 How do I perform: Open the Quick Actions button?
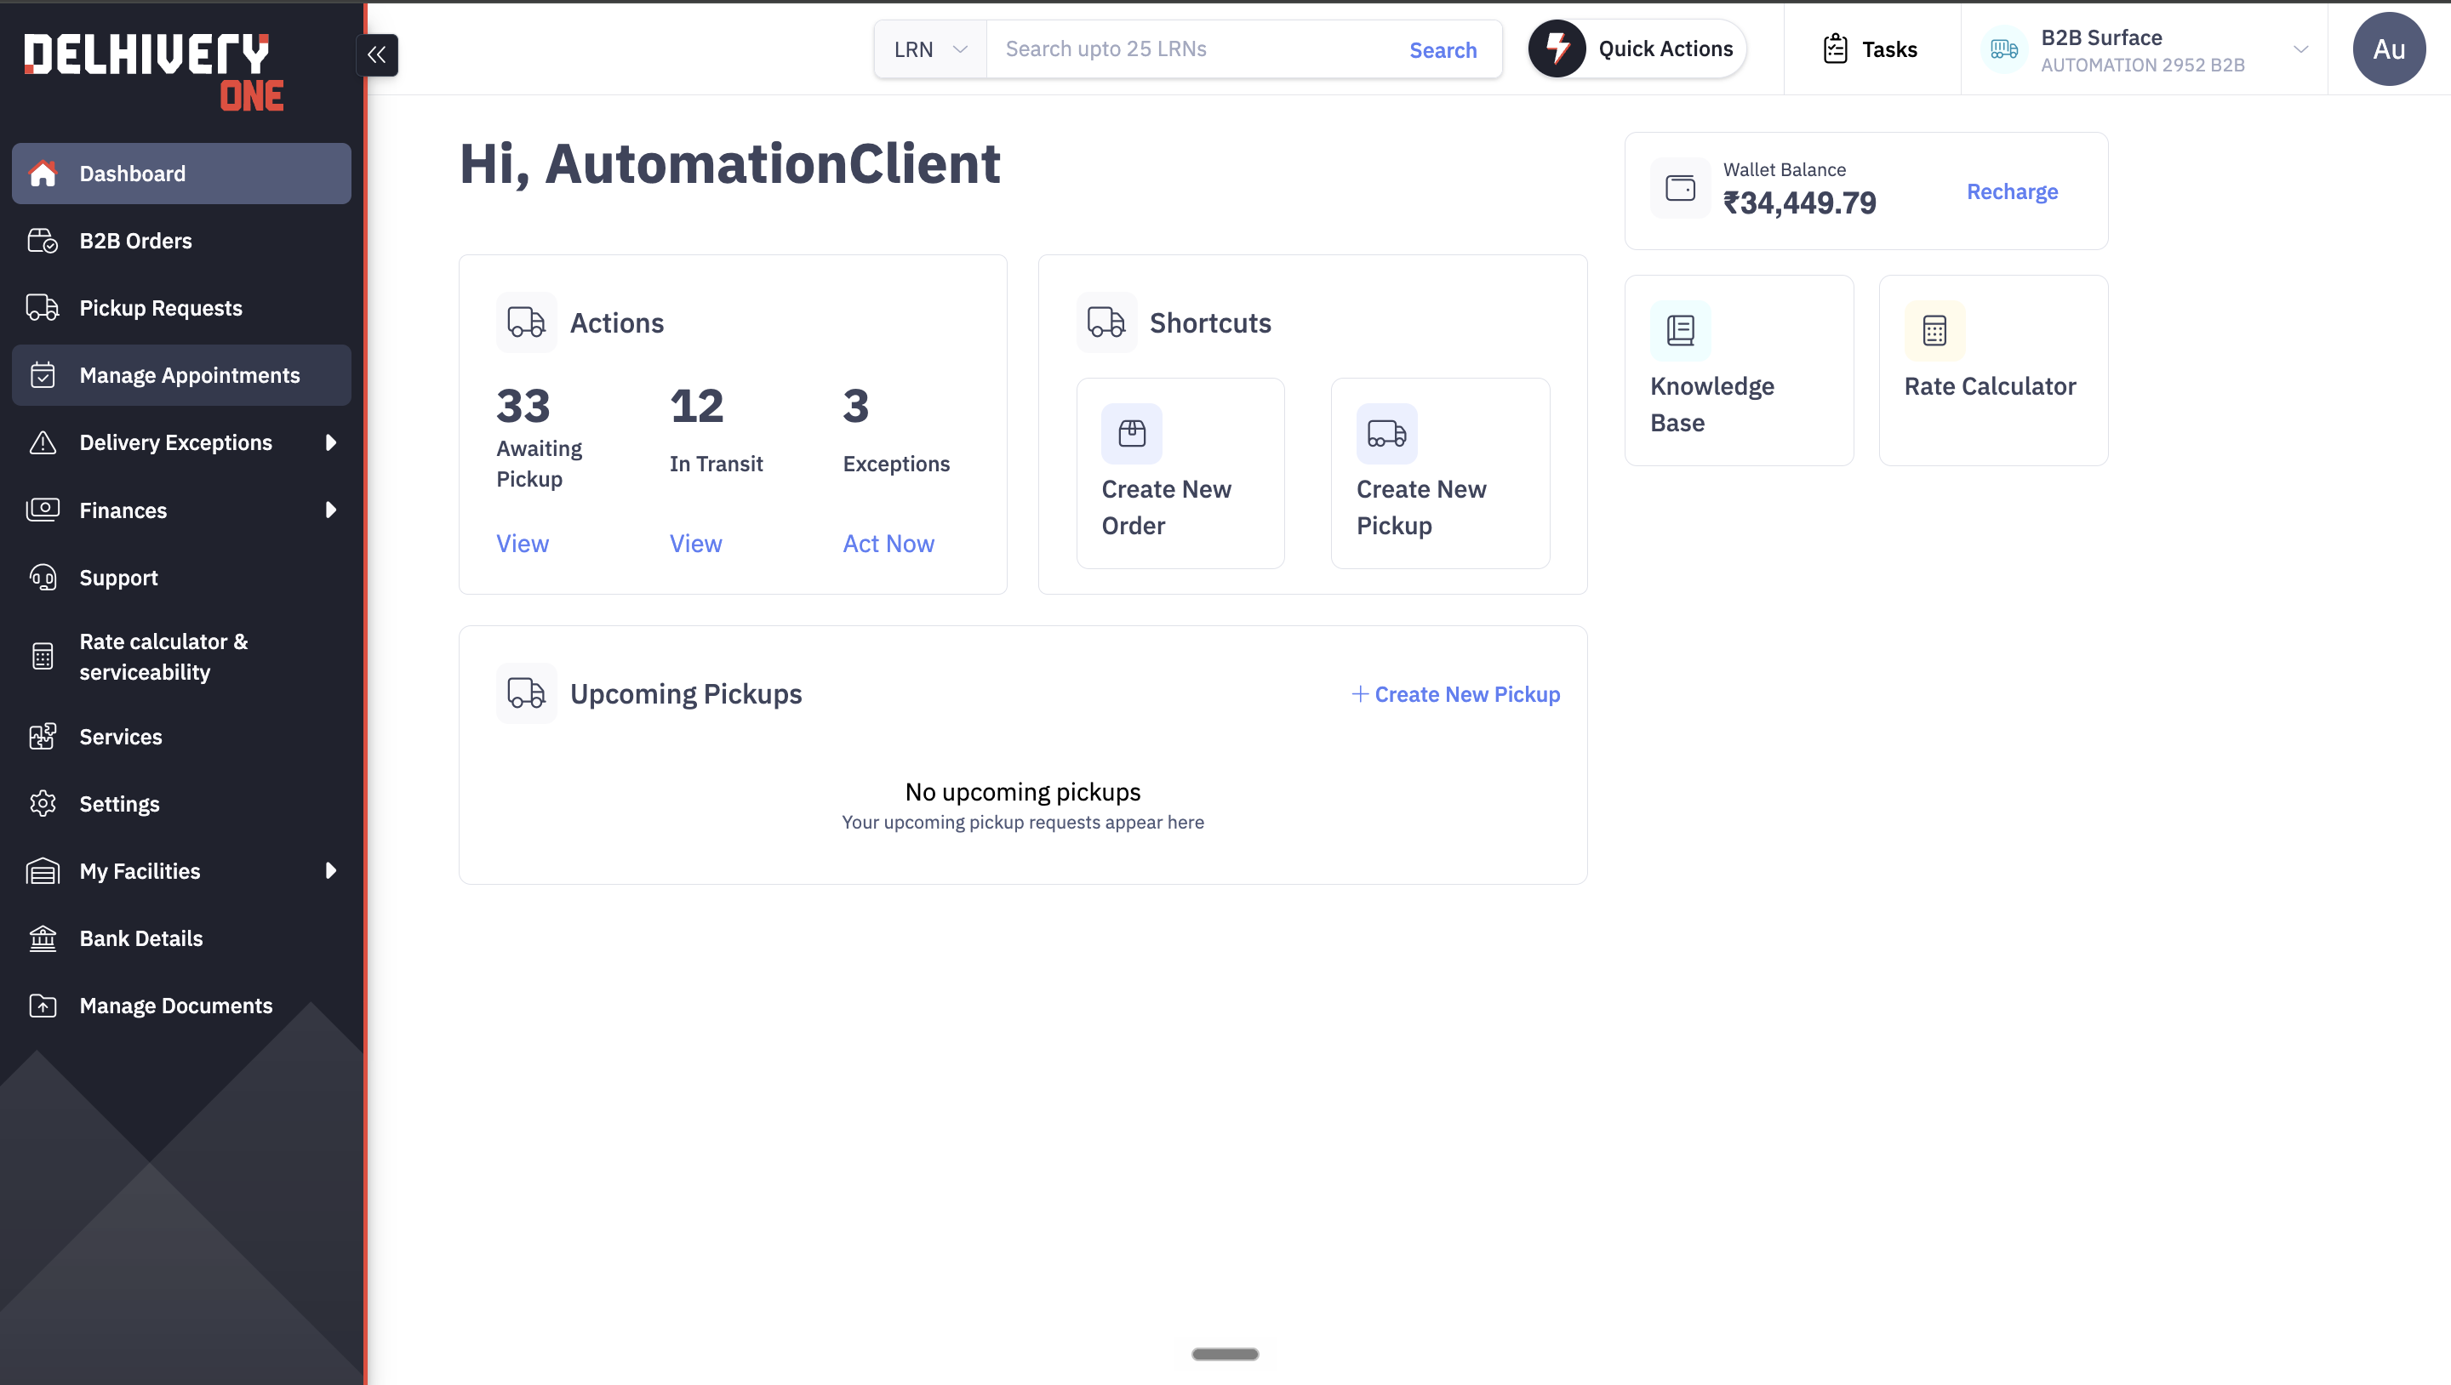tap(1637, 48)
